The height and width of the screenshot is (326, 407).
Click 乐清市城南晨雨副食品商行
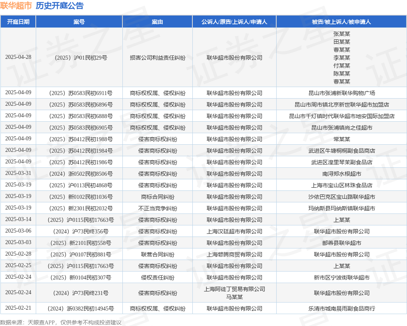341,309
